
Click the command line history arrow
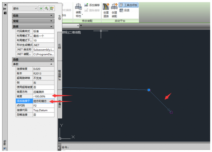point(59,148)
